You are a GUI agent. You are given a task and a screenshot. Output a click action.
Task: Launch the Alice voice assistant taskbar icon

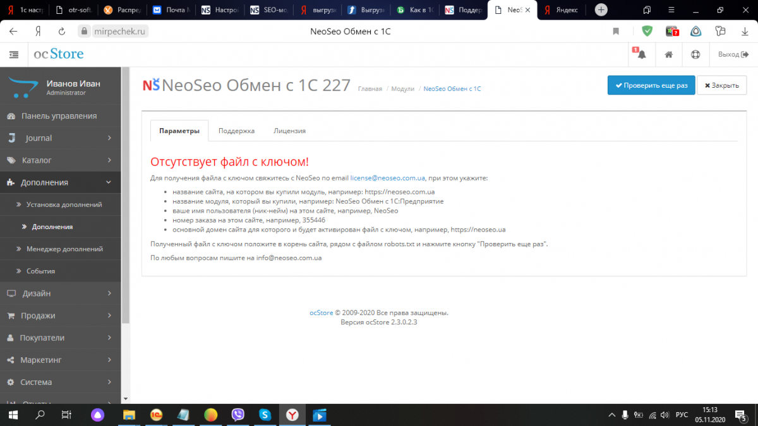[97, 415]
